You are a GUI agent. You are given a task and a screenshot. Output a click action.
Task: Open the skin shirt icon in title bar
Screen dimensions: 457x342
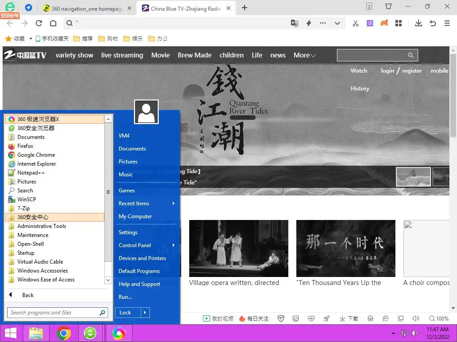(389, 6)
